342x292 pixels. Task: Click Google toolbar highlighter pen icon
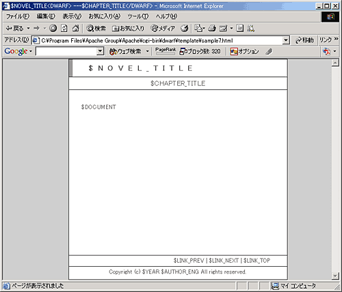[x=269, y=51]
